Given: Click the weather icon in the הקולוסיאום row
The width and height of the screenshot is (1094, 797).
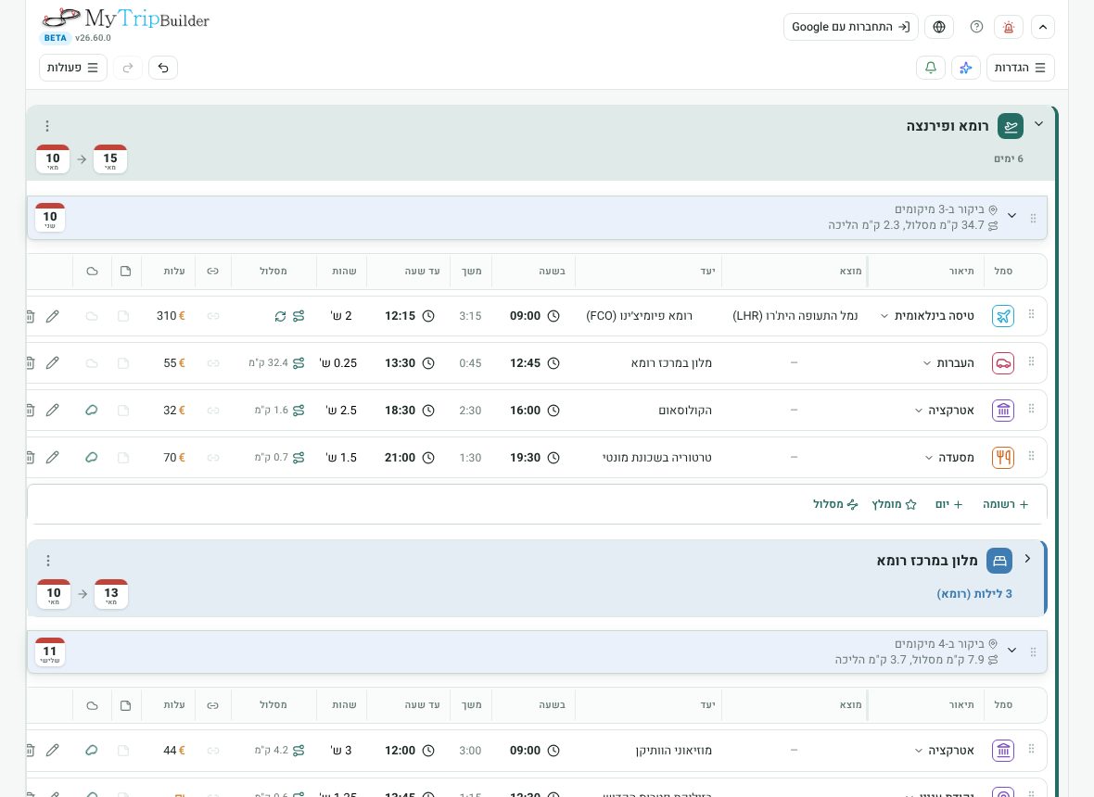Looking at the screenshot, I should (92, 411).
